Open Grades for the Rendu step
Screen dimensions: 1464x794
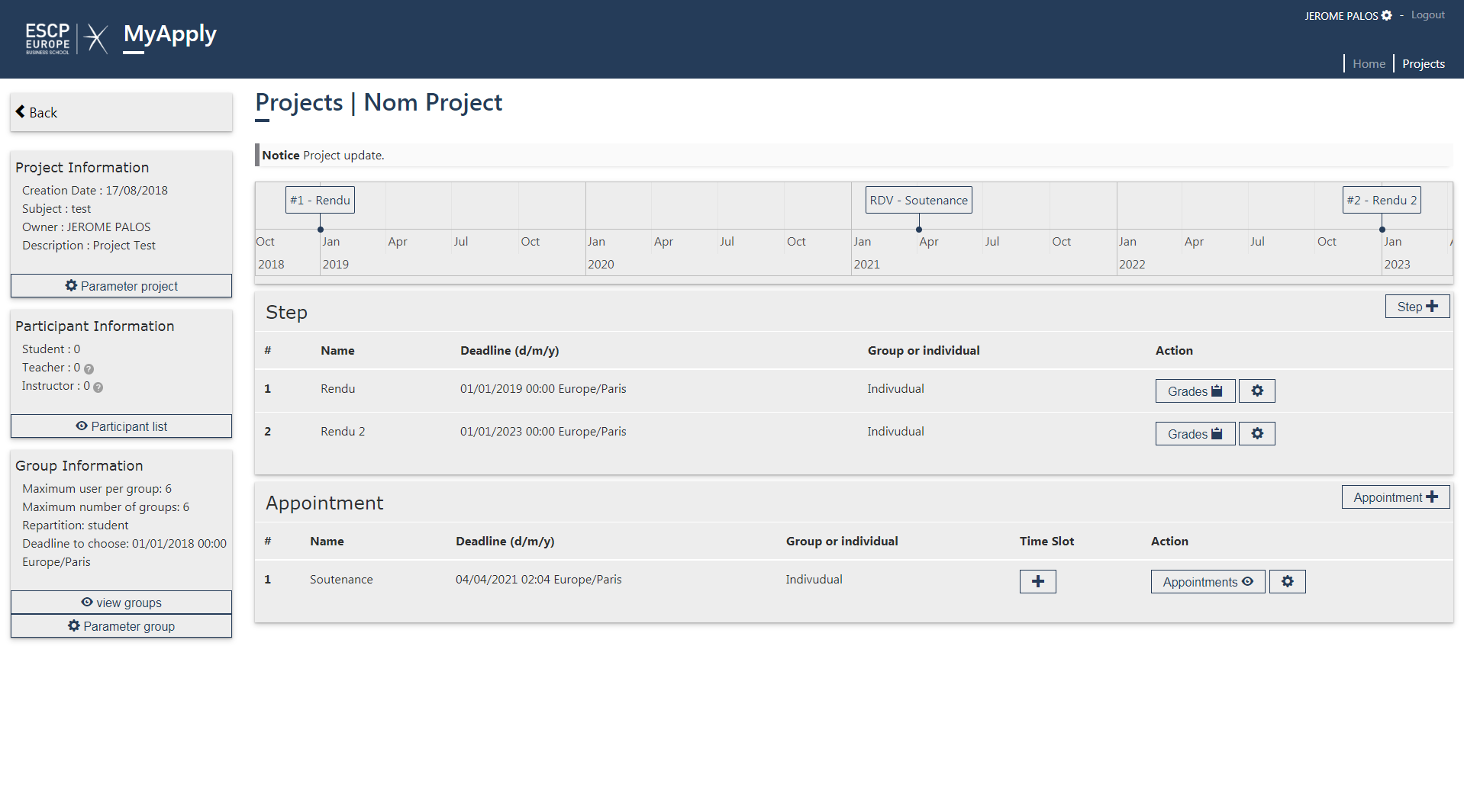click(1195, 391)
